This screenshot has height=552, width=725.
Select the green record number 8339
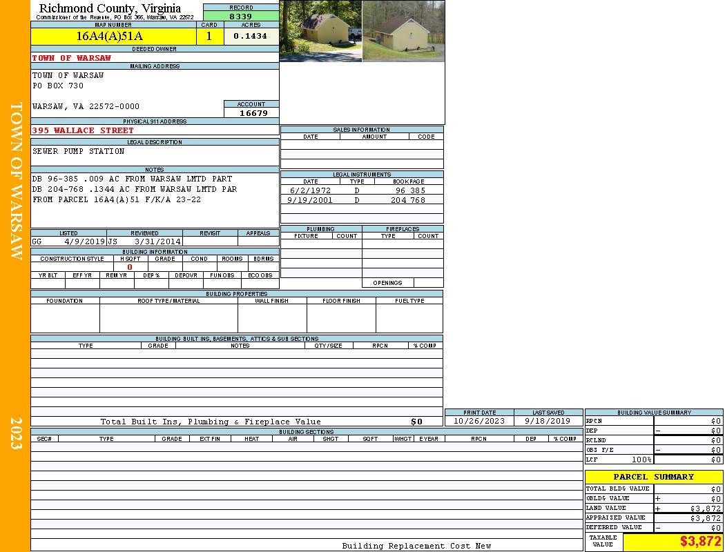coord(241,16)
